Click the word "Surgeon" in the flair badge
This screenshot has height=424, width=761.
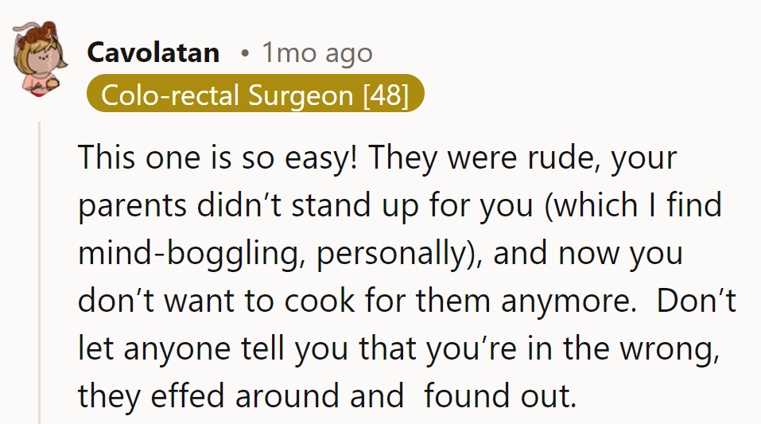click(x=301, y=95)
